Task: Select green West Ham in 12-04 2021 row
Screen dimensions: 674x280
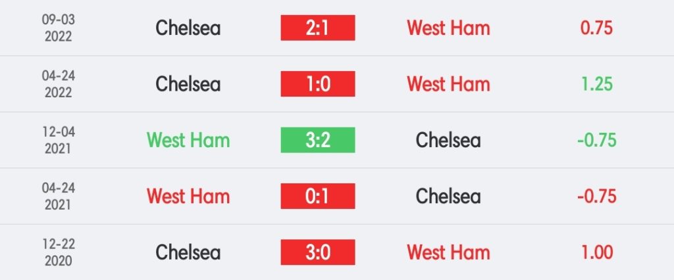Action: click(x=188, y=141)
